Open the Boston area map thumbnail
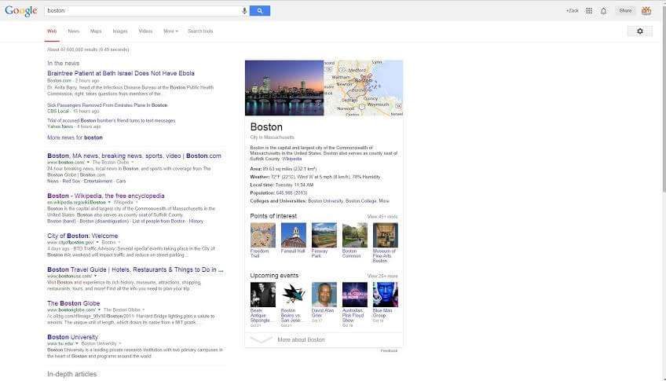 363,88
